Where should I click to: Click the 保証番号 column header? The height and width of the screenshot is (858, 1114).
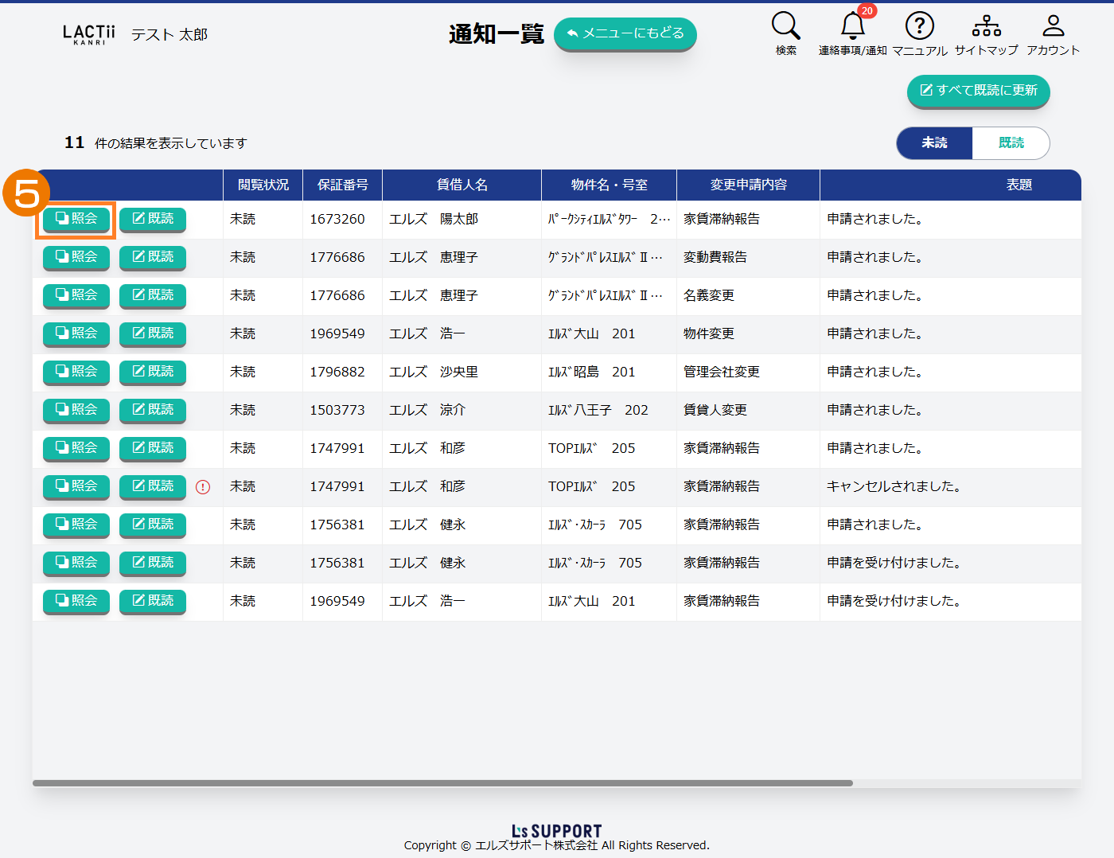click(342, 185)
